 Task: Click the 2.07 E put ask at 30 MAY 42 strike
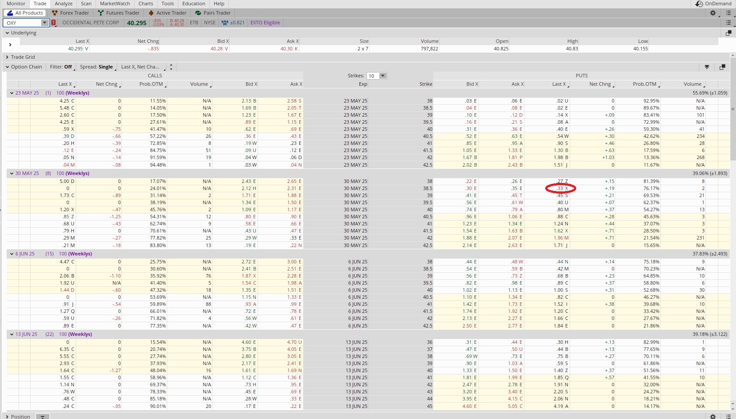[x=516, y=238]
